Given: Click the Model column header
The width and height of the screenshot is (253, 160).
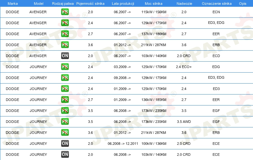Looking at the screenshot, I should click(x=38, y=4).
